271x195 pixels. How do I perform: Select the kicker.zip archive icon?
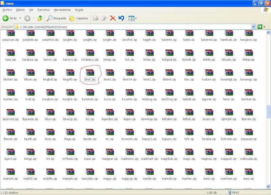[x=149, y=53]
